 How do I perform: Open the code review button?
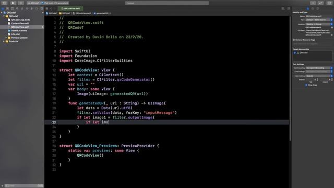coord(320,3)
